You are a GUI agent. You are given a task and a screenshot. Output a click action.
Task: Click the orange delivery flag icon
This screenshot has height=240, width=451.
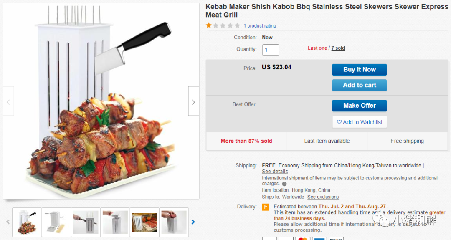point(266,207)
